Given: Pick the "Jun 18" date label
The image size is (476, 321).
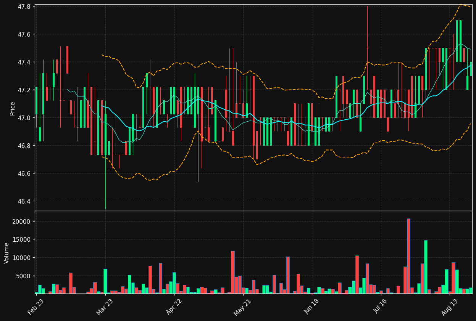Looking at the screenshot, I should (311, 307).
